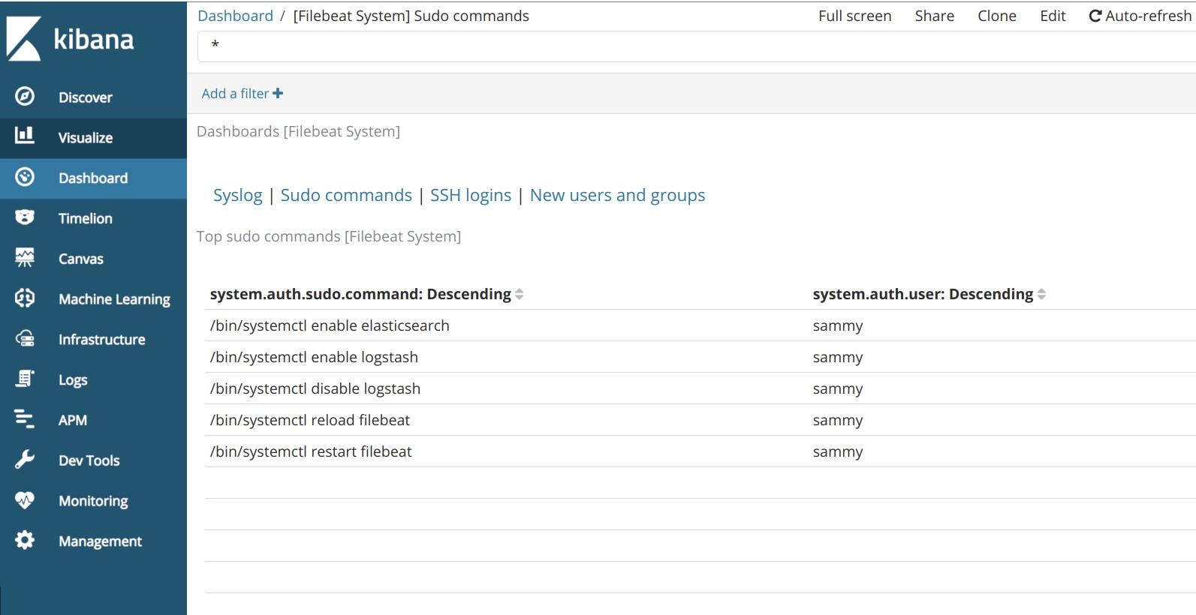Click the Auto-refresh circular arrow icon
Image resolution: width=1196 pixels, height=615 pixels.
pos(1095,16)
